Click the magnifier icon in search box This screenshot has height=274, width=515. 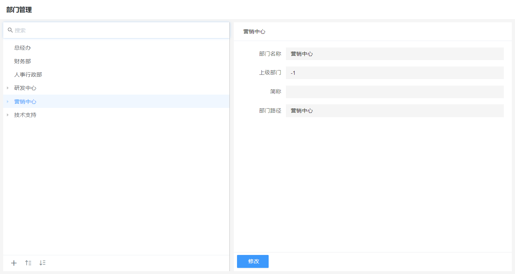coord(10,30)
